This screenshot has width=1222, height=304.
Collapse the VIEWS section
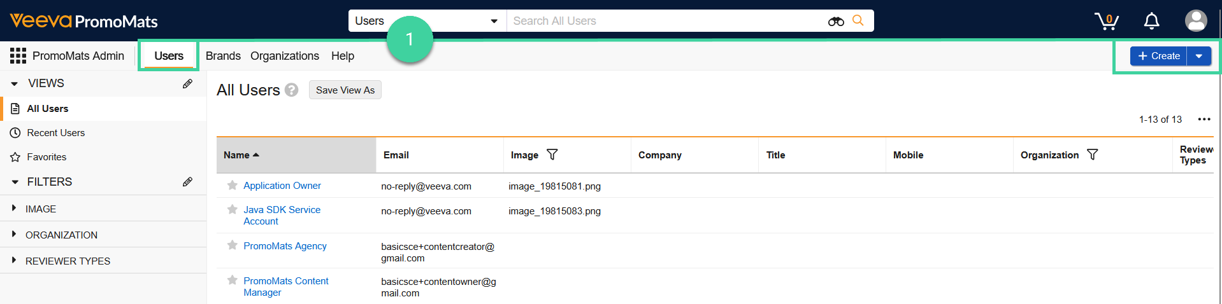click(x=15, y=83)
